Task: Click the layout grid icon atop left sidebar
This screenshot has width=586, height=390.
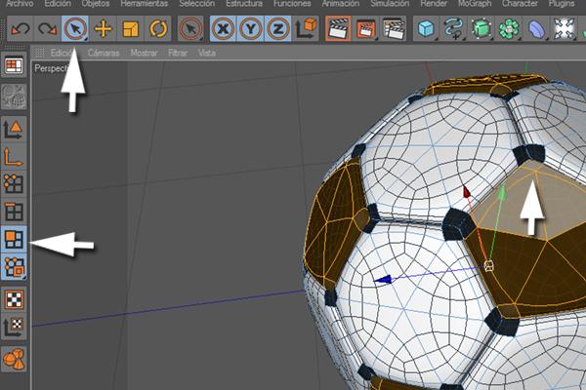Action: click(14, 65)
